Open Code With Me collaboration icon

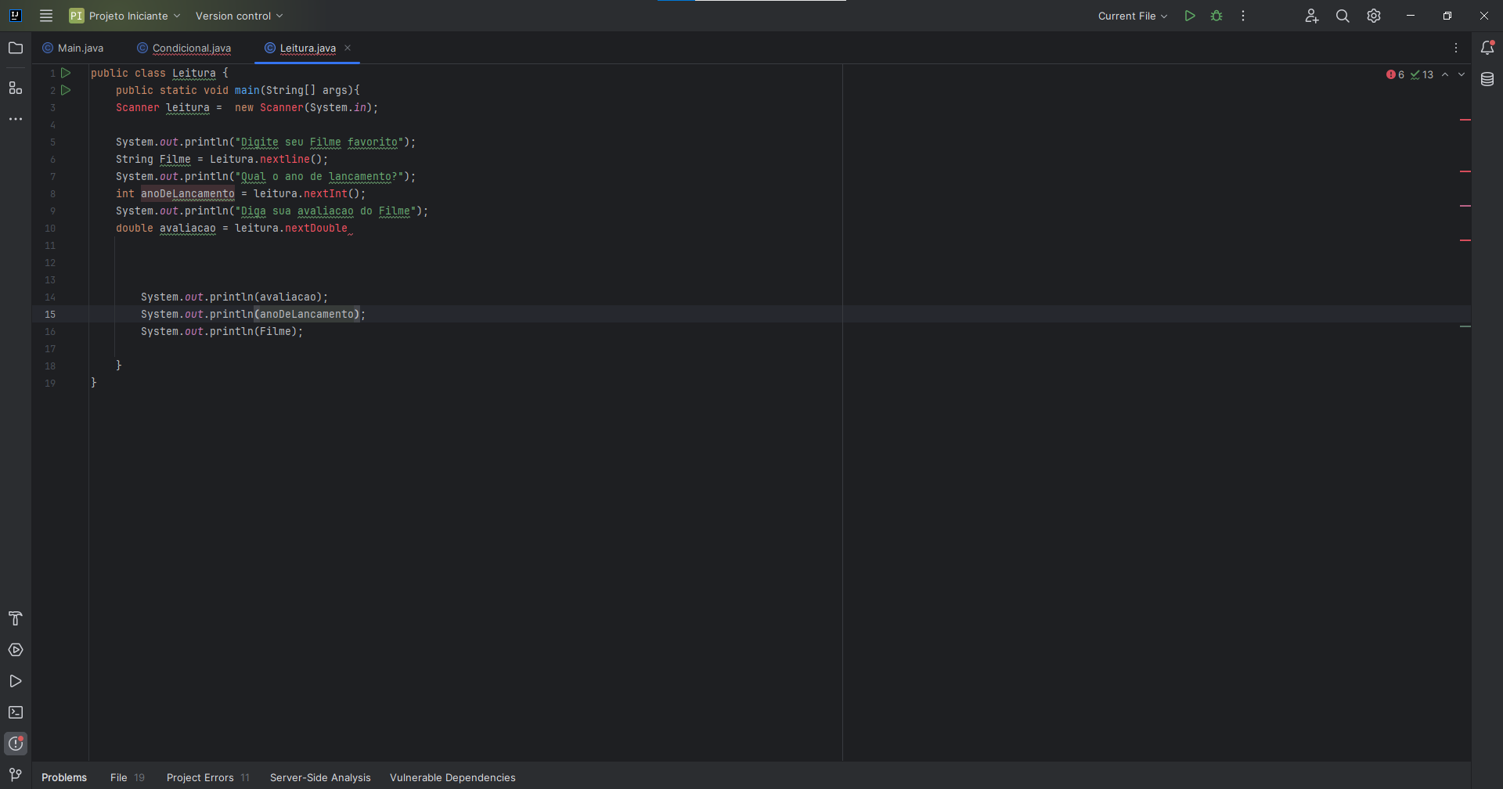coord(1312,16)
